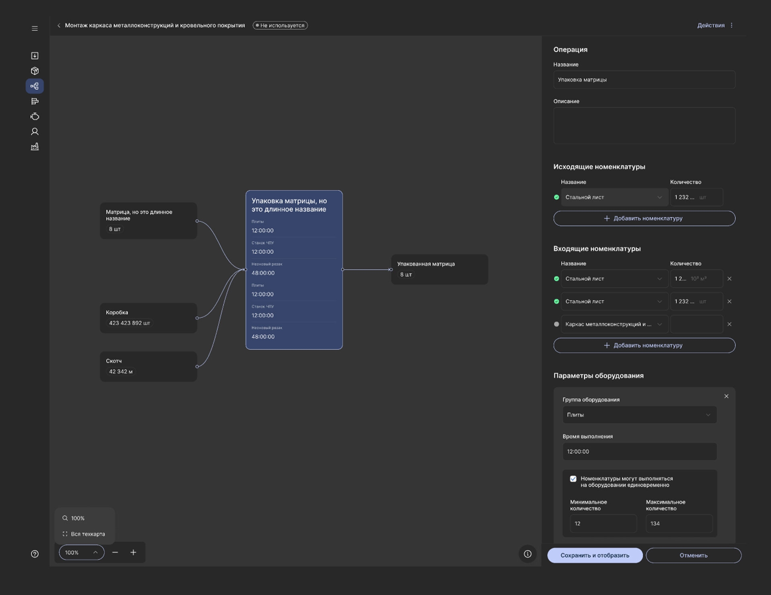Click Сохранить и отобразить button
Screen dimensions: 771x595
[595, 555]
